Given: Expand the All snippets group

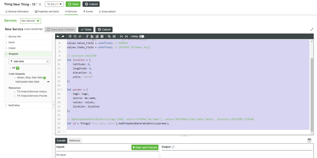Looking at the screenshot, I should (x=10, y=68).
